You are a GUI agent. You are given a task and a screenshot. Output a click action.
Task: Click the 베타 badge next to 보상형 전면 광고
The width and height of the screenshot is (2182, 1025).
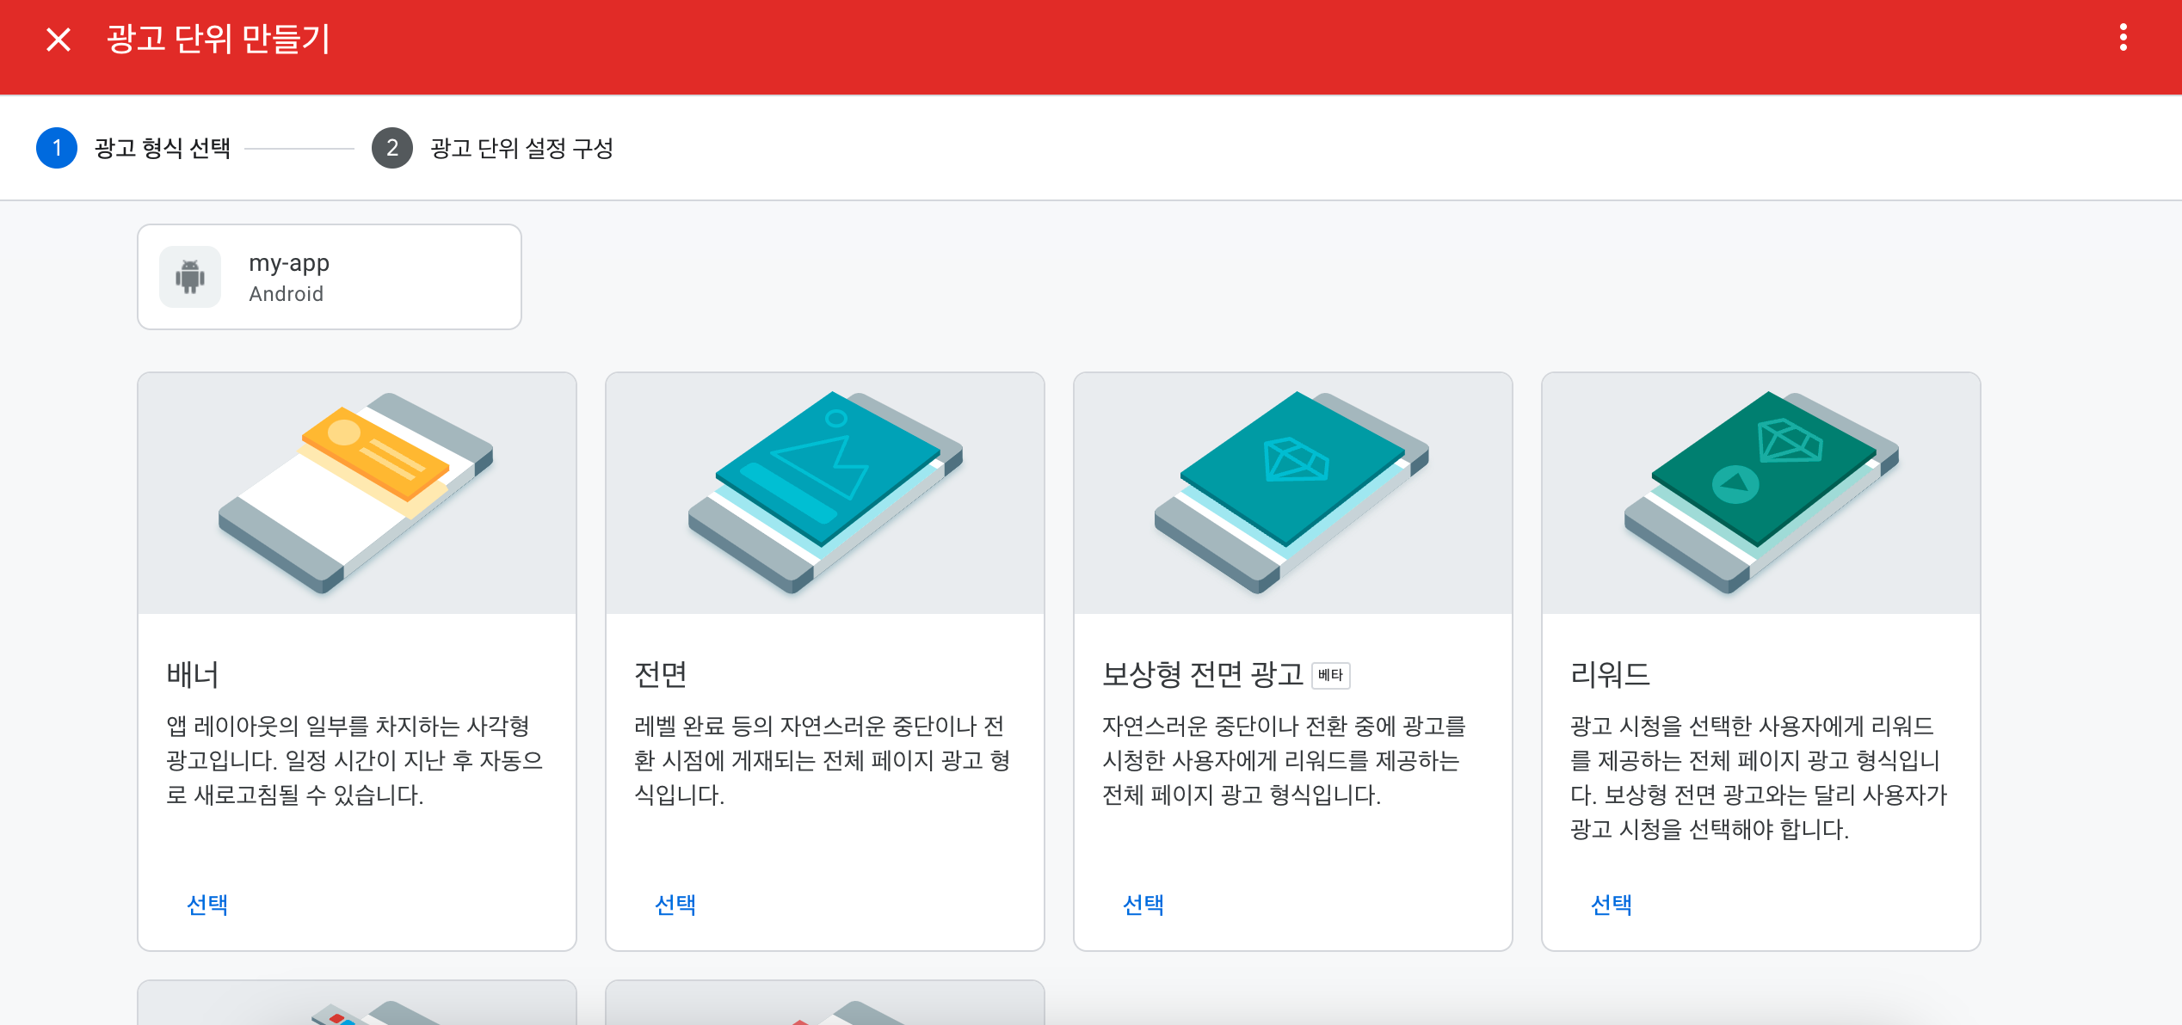click(1330, 676)
